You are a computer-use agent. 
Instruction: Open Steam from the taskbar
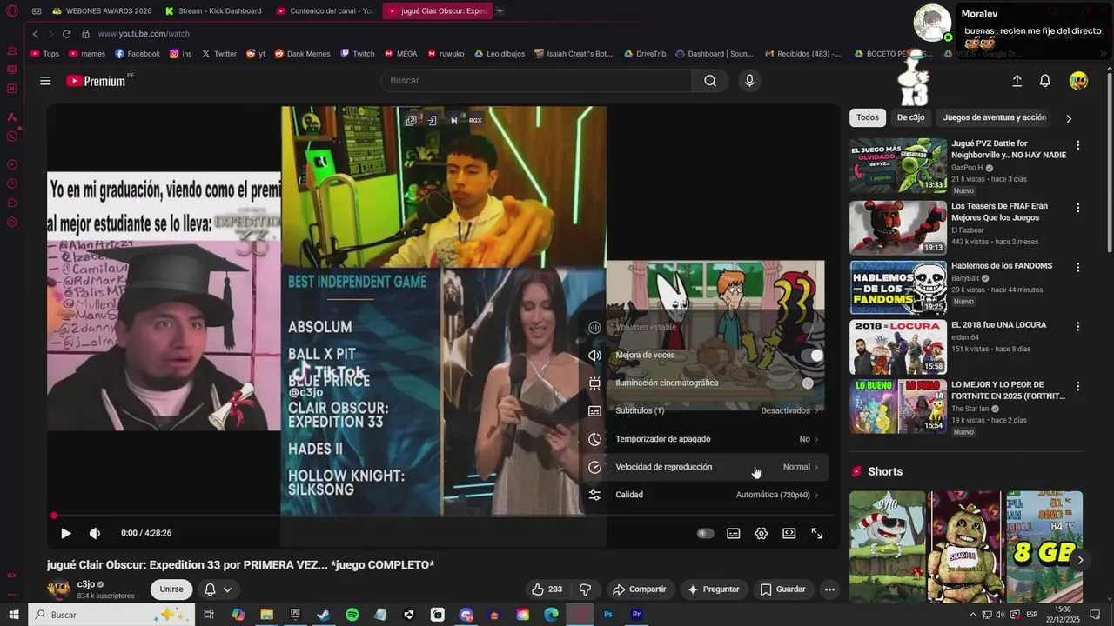(324, 615)
